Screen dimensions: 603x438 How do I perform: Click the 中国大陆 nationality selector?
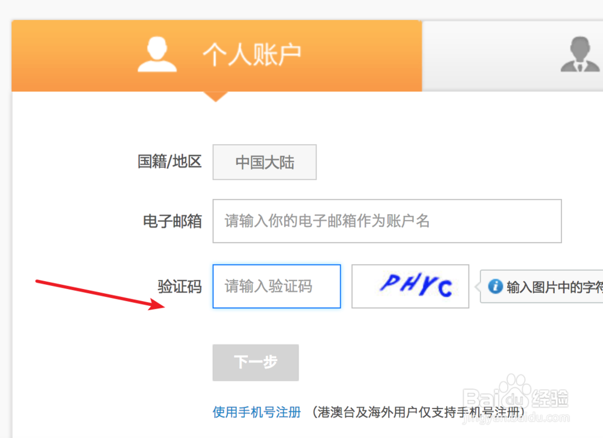click(264, 162)
